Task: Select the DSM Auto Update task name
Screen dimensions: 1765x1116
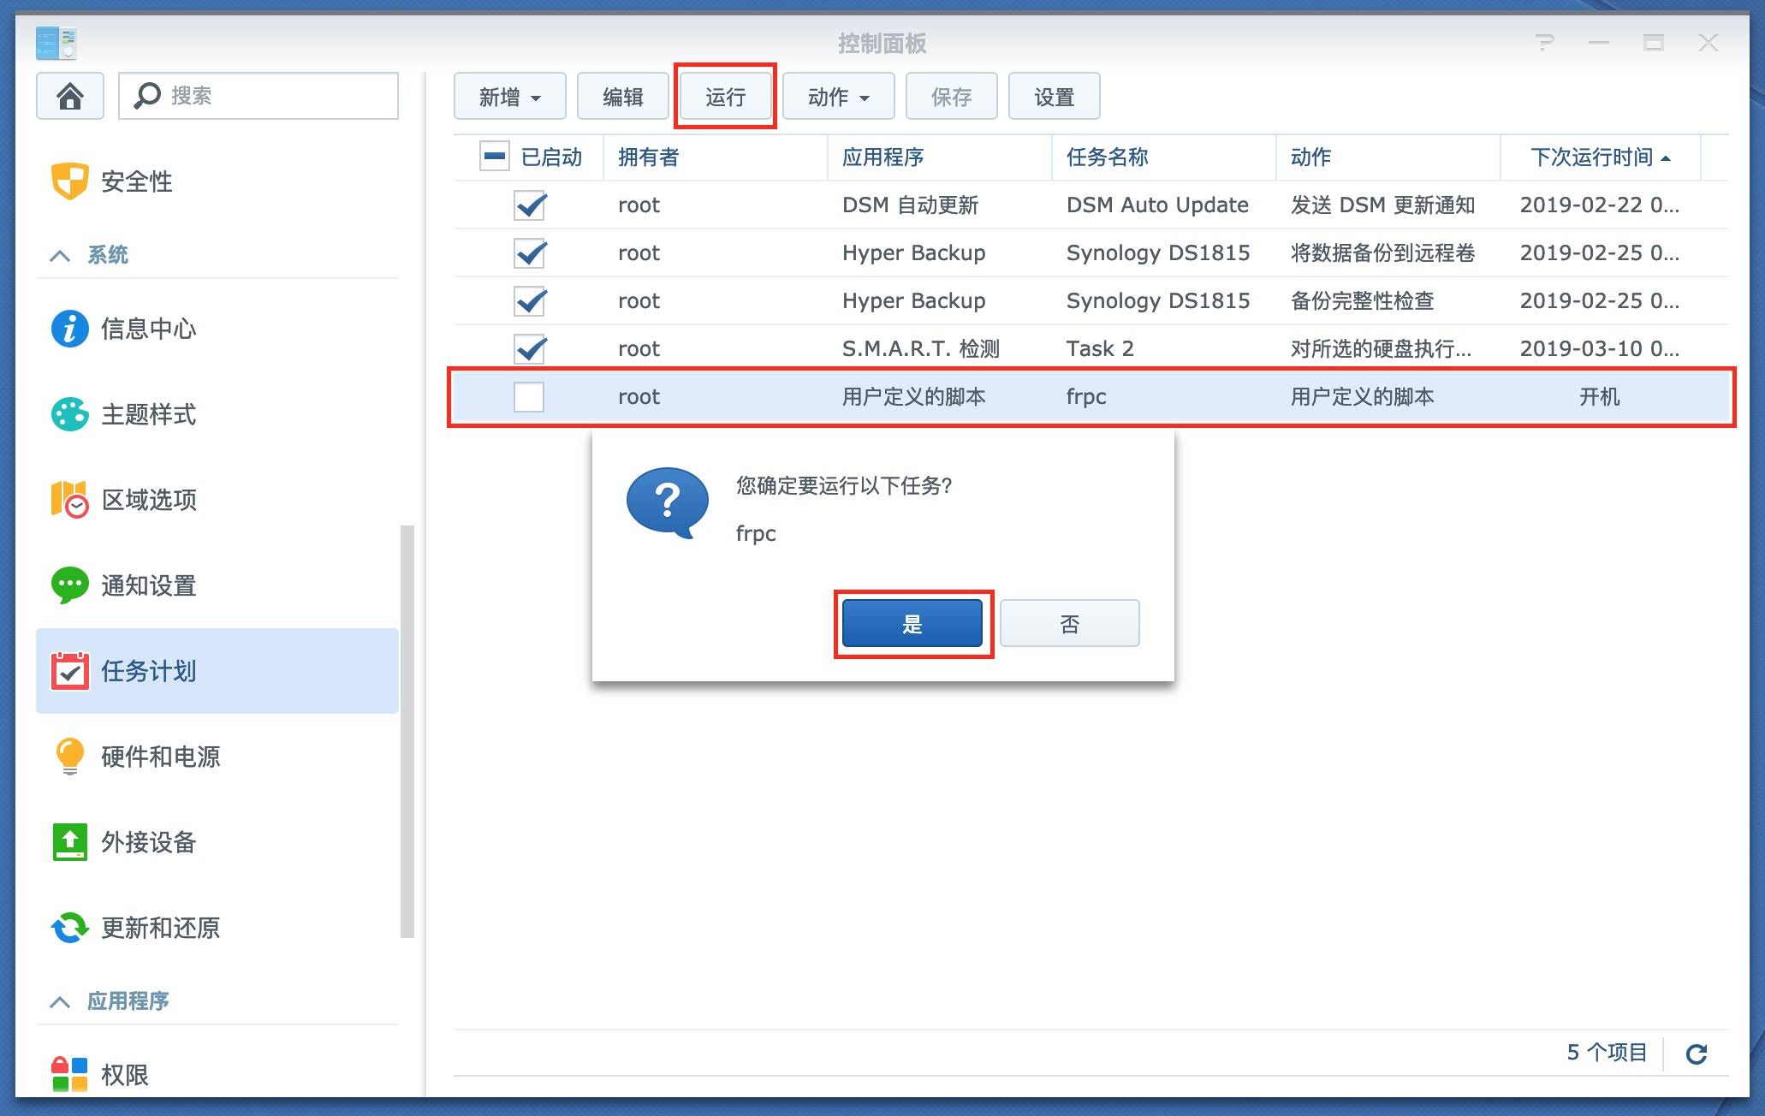Action: click(1157, 205)
